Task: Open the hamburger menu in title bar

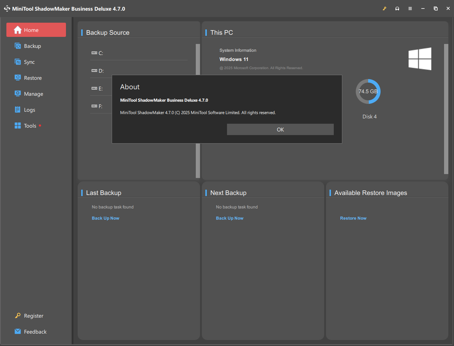Action: 410,9
